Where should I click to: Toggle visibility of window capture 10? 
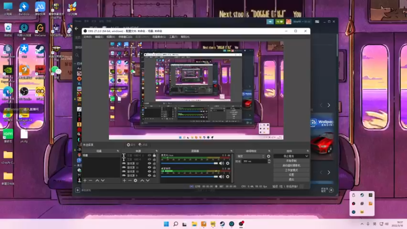click(x=149, y=171)
